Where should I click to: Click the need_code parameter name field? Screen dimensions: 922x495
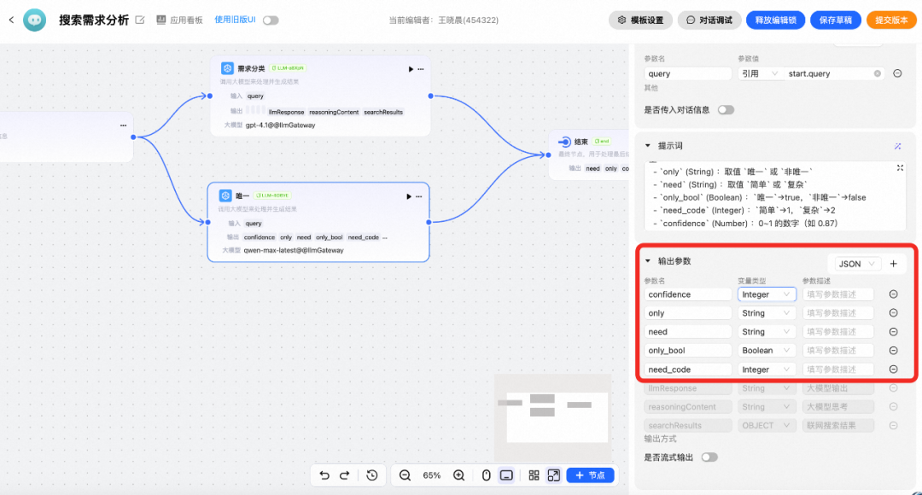pos(687,369)
